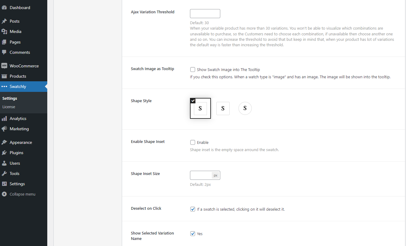Open the Products menu item

[18, 76]
